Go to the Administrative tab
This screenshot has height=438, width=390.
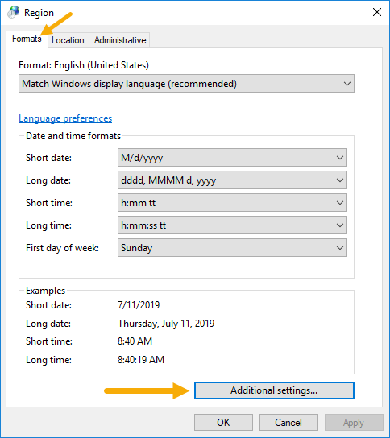click(x=120, y=40)
